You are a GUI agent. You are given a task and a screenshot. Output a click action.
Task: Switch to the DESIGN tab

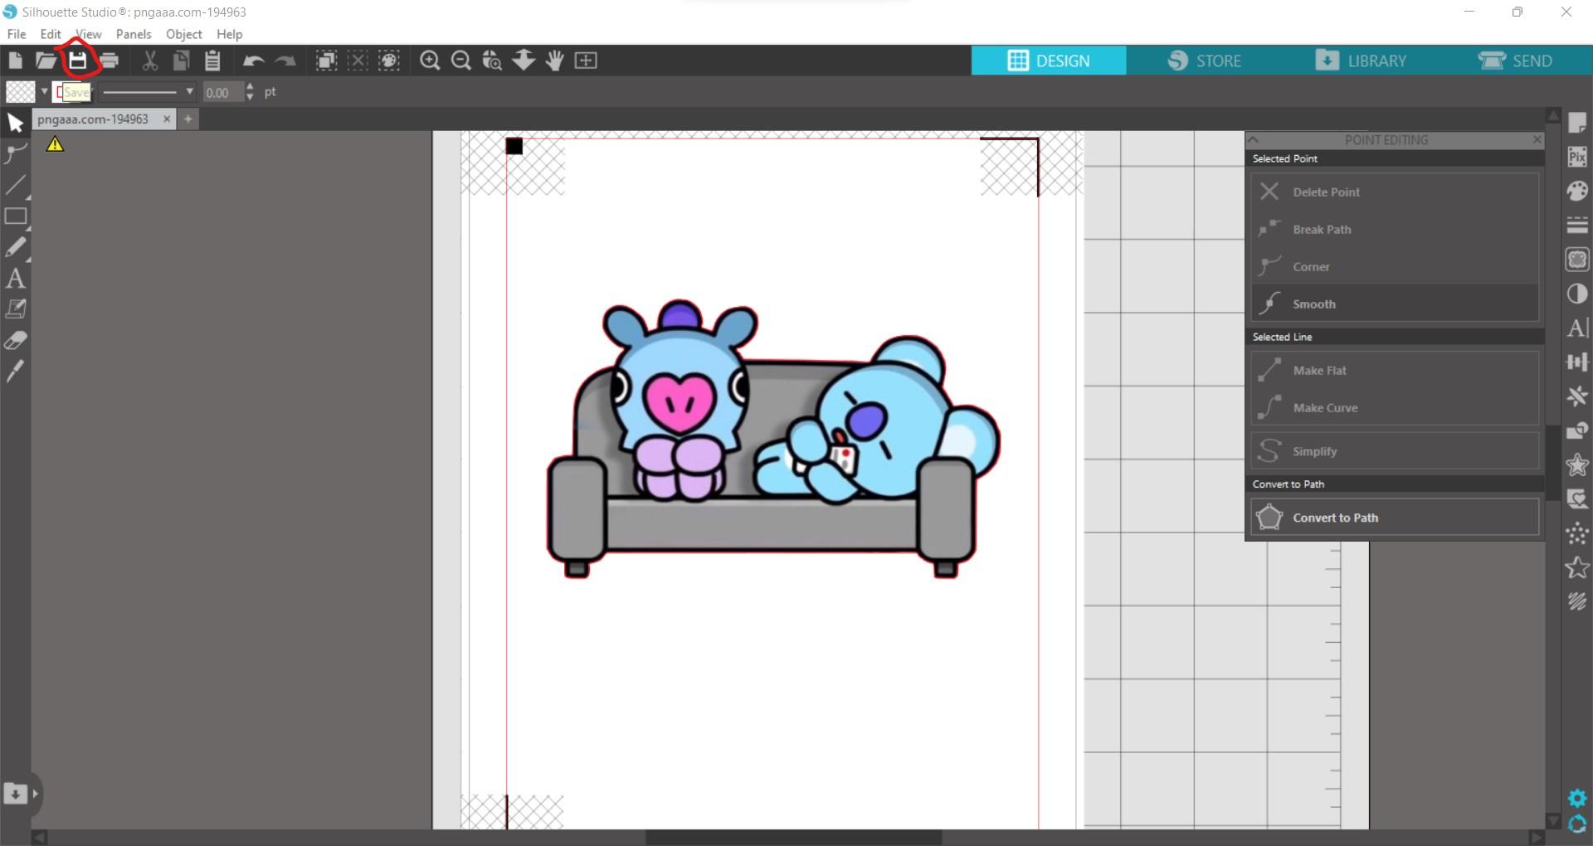click(1049, 61)
